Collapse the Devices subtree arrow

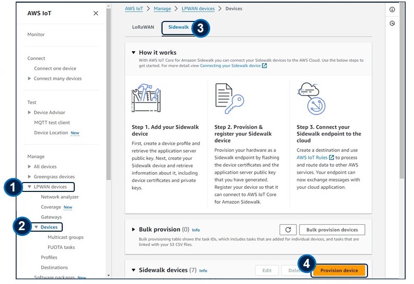[36, 227]
